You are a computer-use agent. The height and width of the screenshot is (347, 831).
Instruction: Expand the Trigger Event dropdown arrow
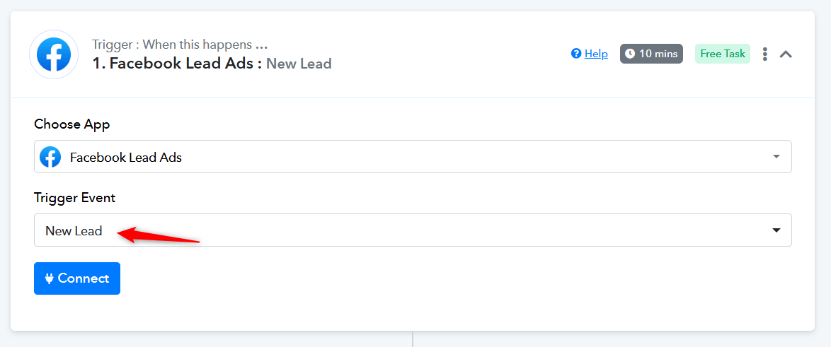point(776,230)
